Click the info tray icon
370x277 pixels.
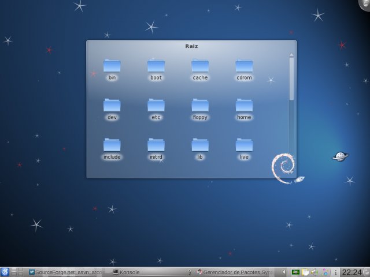(335, 272)
